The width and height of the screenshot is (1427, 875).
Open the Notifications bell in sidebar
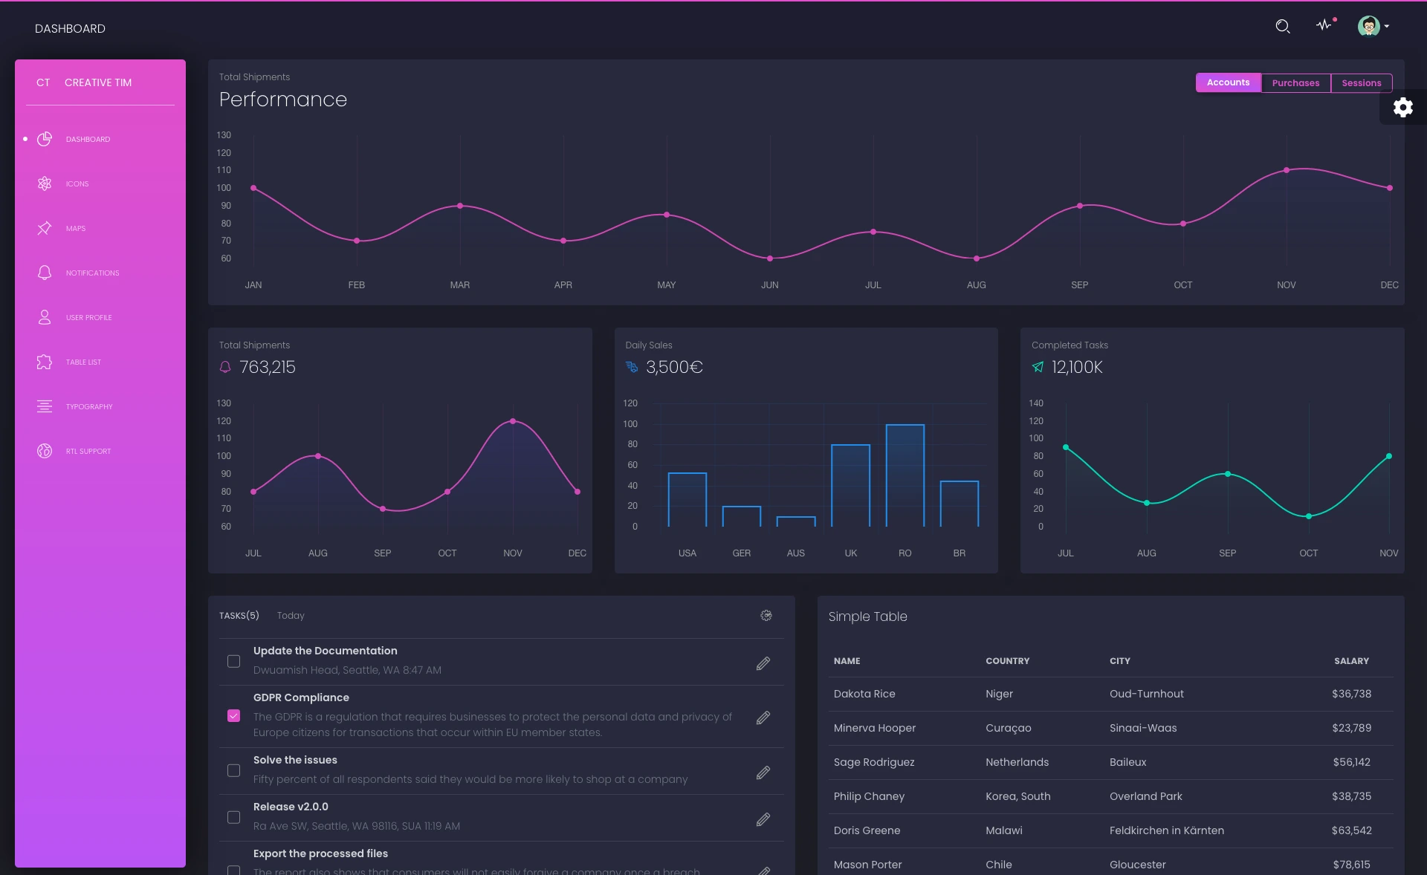point(45,273)
